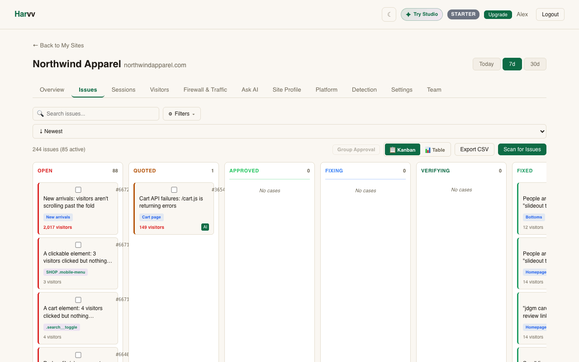The width and height of the screenshot is (579, 362).
Task: Go to the Sessions tab
Action: point(123,90)
